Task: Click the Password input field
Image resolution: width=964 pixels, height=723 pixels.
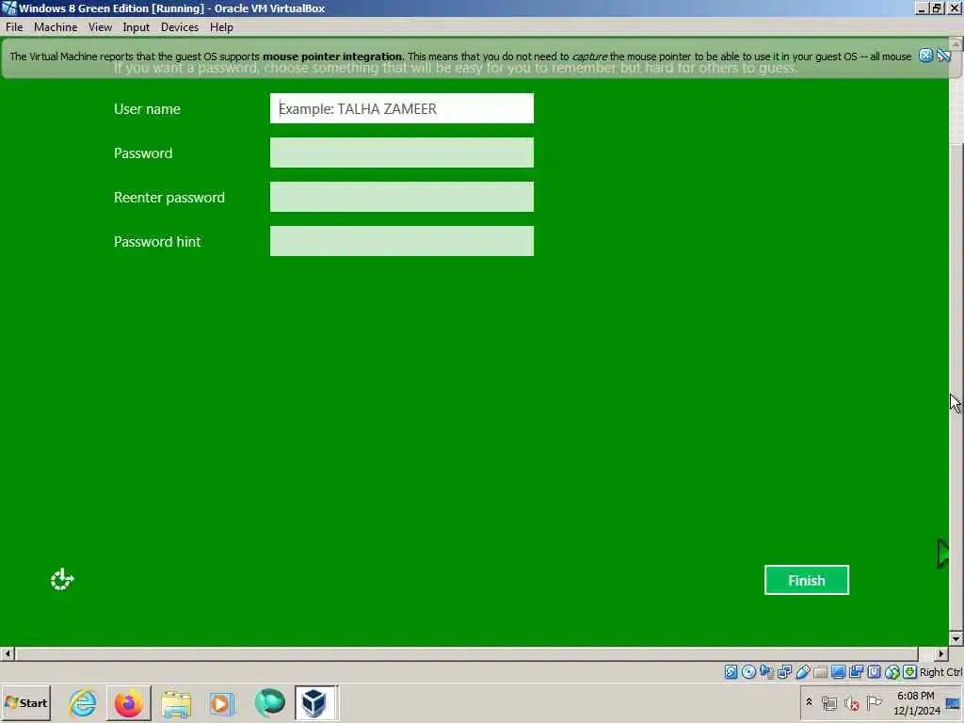Action: (401, 153)
